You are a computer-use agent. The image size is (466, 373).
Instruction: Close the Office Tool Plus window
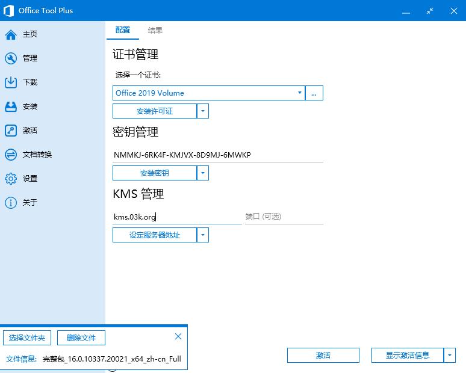(x=453, y=11)
